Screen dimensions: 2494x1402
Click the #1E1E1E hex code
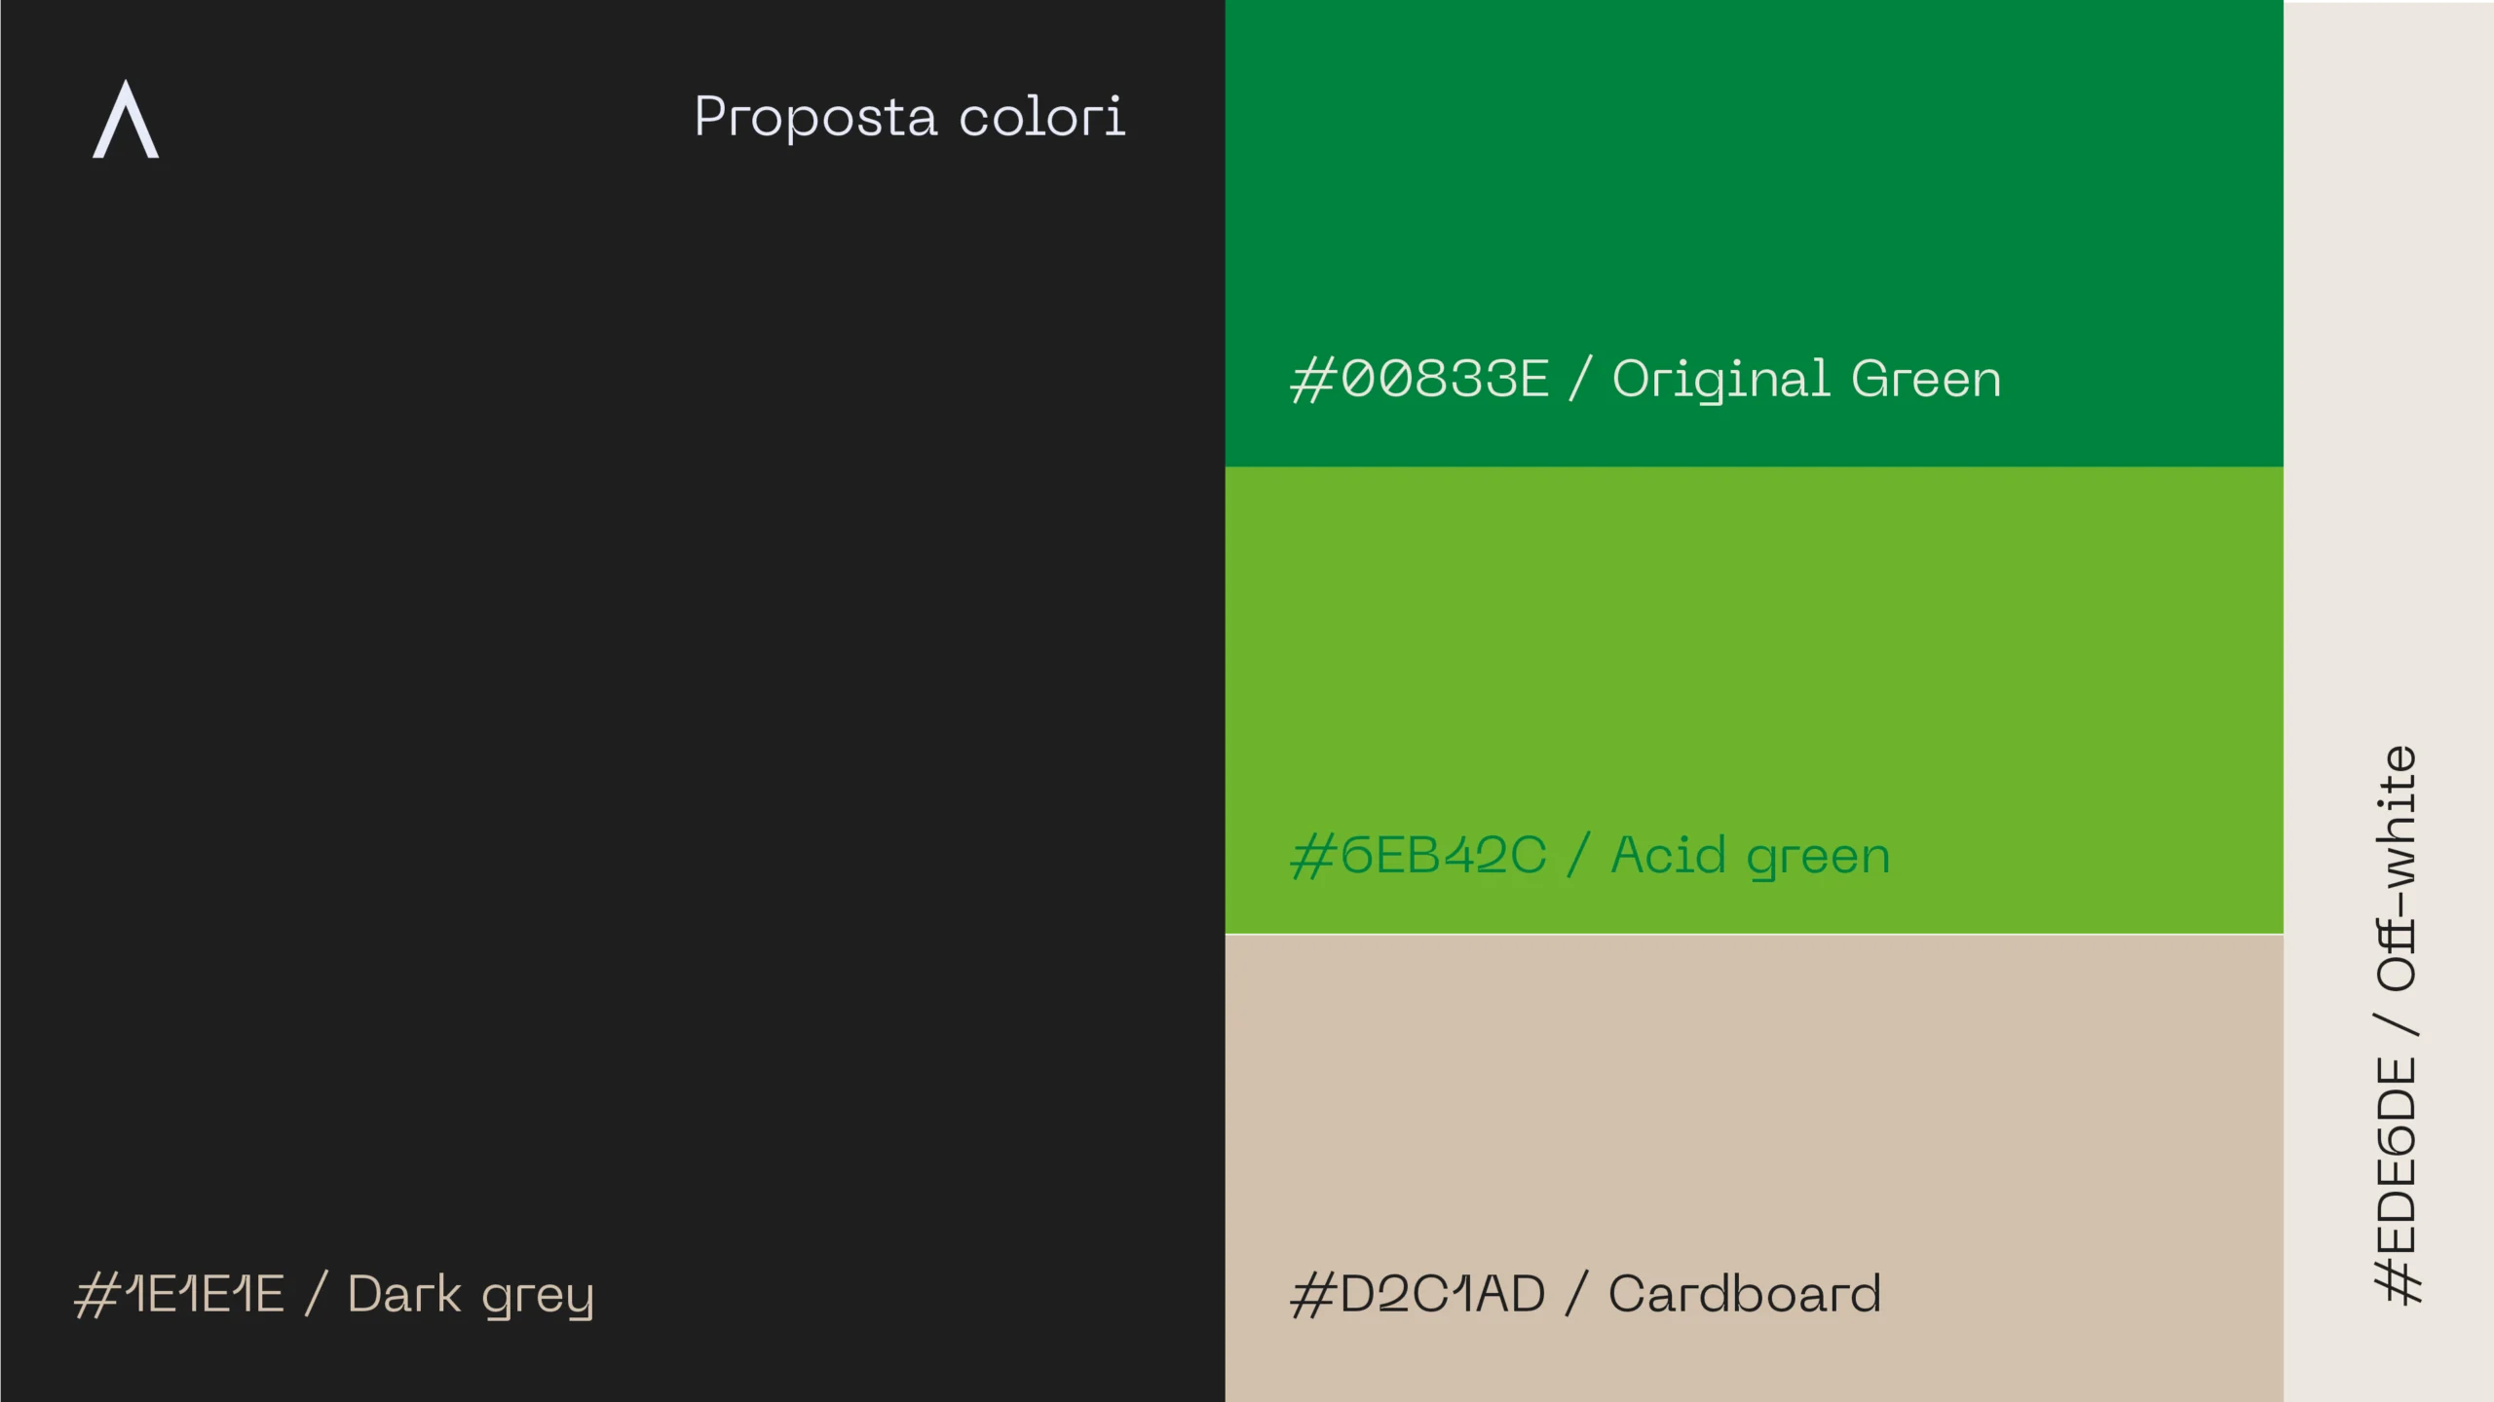coord(179,1295)
